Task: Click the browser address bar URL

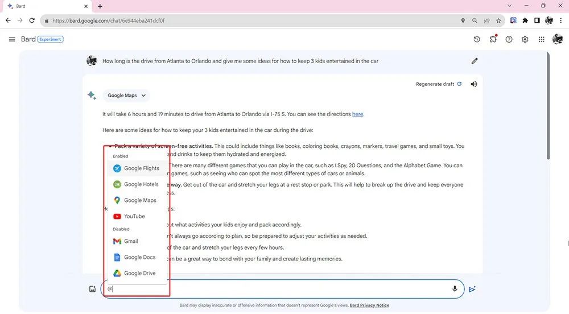Action: point(108,20)
